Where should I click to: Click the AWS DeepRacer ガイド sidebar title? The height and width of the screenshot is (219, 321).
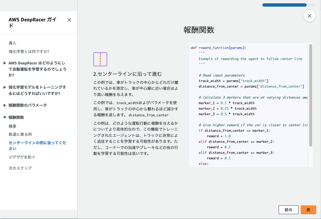(32, 22)
